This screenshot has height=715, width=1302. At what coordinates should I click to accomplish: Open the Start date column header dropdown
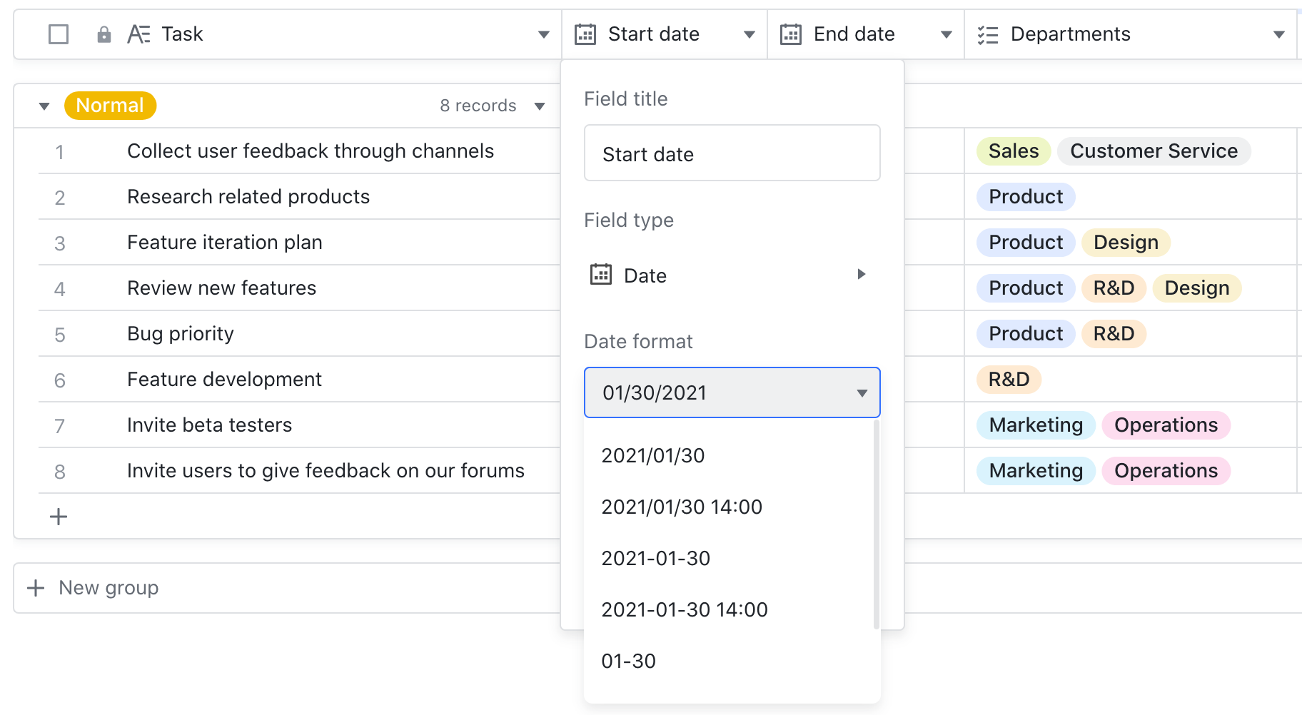point(749,34)
